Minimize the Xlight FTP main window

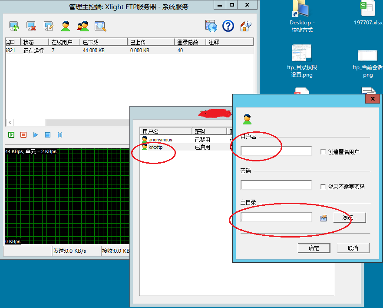(x=220, y=5)
